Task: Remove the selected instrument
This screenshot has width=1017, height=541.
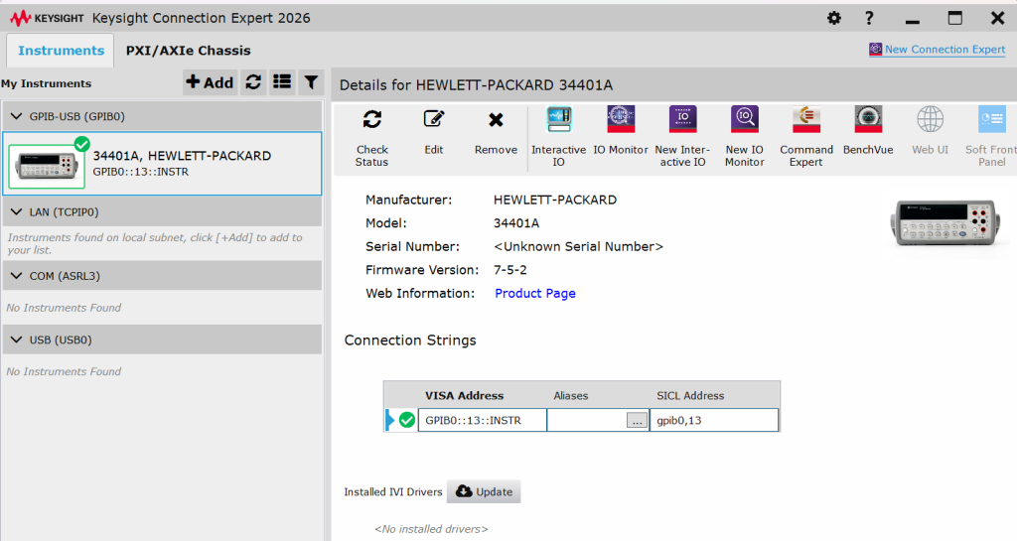Action: (x=496, y=132)
